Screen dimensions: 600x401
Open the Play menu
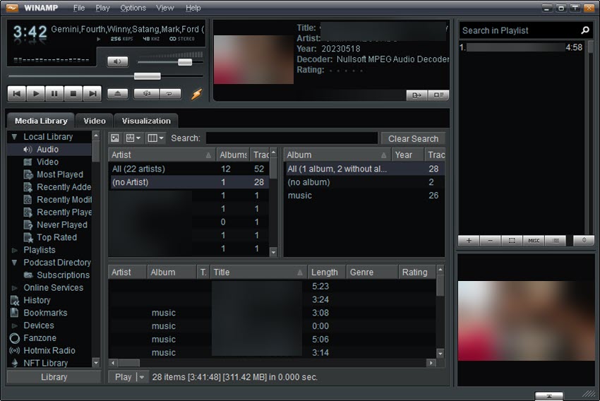[x=102, y=8]
